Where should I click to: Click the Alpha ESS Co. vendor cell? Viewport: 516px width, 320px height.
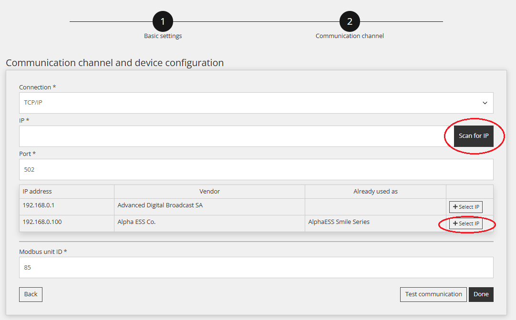(x=209, y=223)
